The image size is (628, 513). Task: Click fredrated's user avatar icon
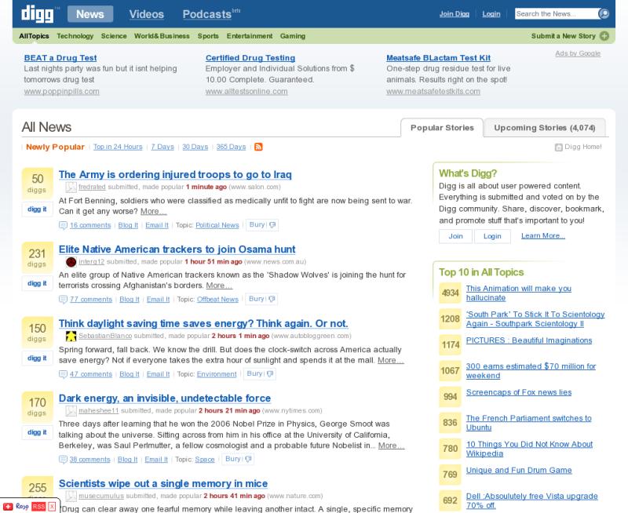coord(71,187)
